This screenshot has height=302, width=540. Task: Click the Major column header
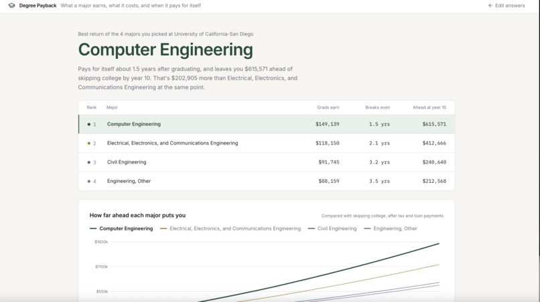click(x=112, y=107)
